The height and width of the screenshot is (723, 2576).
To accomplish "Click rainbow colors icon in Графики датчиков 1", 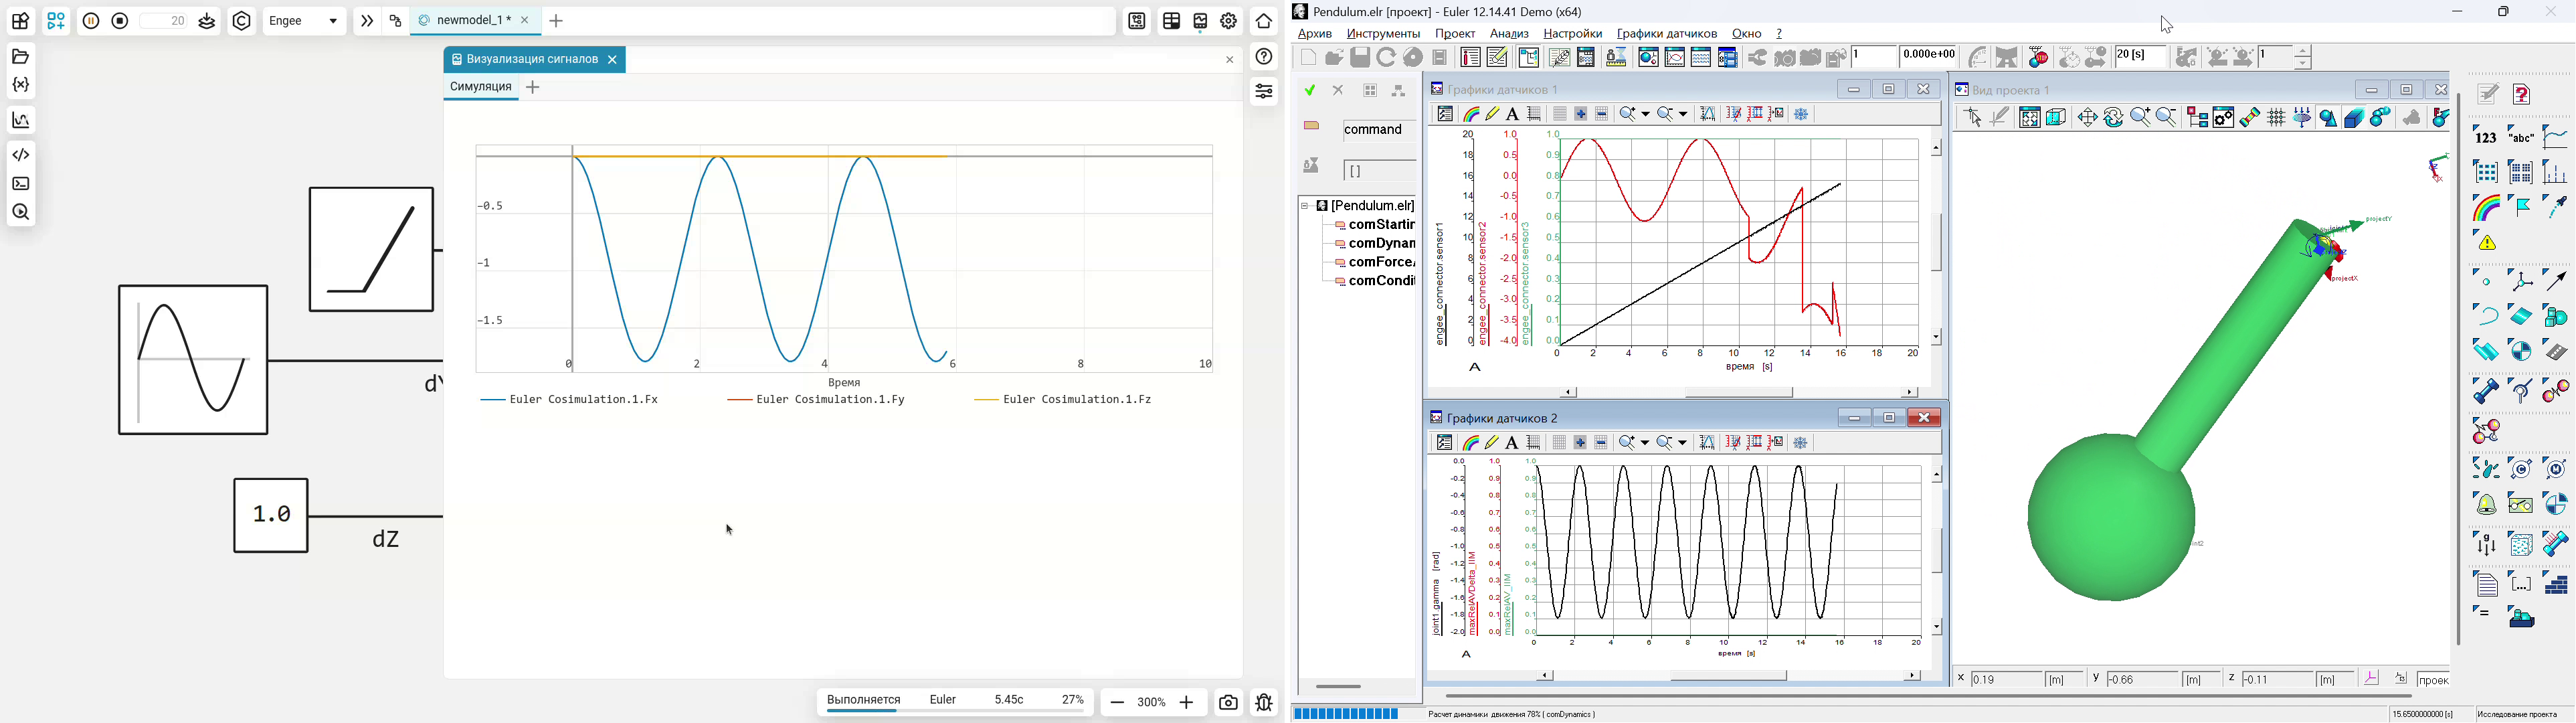I will pos(1471,114).
